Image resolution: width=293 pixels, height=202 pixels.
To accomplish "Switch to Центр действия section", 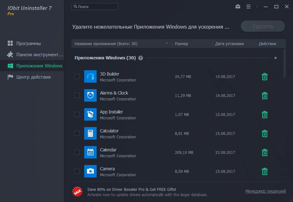I will pos(32,77).
